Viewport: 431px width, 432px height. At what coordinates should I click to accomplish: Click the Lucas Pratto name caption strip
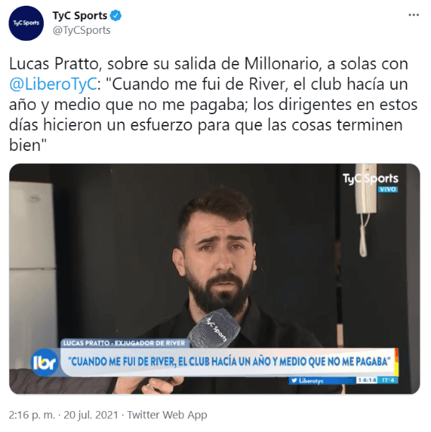[124, 344]
